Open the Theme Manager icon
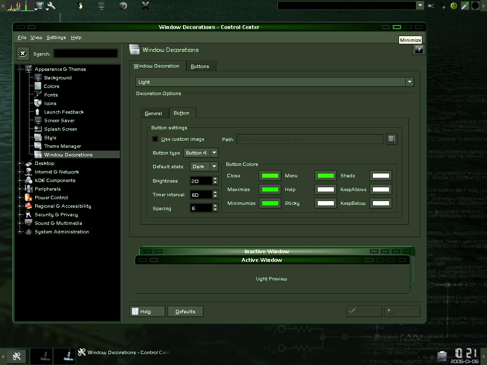The width and height of the screenshot is (487, 365). (x=38, y=146)
